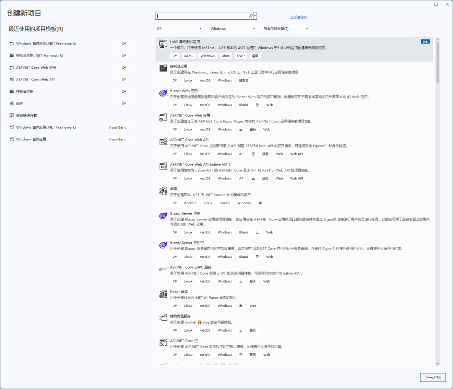This screenshot has height=389, width=453.
Task: Select 辅助角色服务 template title
Action: (180, 316)
